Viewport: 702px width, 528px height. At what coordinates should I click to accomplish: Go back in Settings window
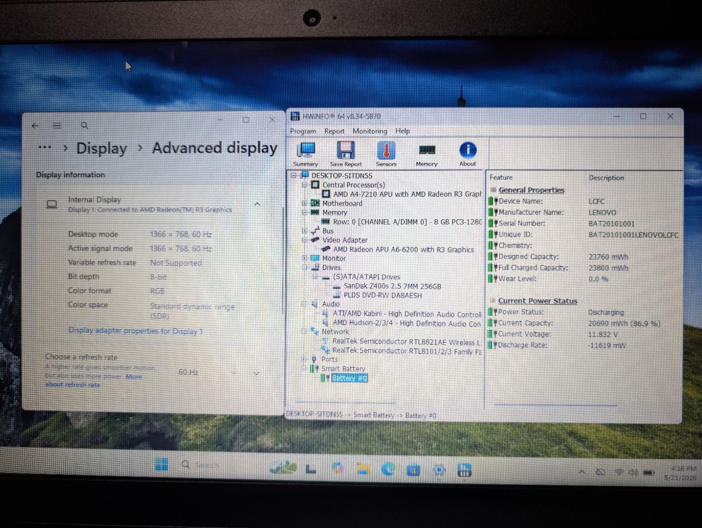[35, 125]
